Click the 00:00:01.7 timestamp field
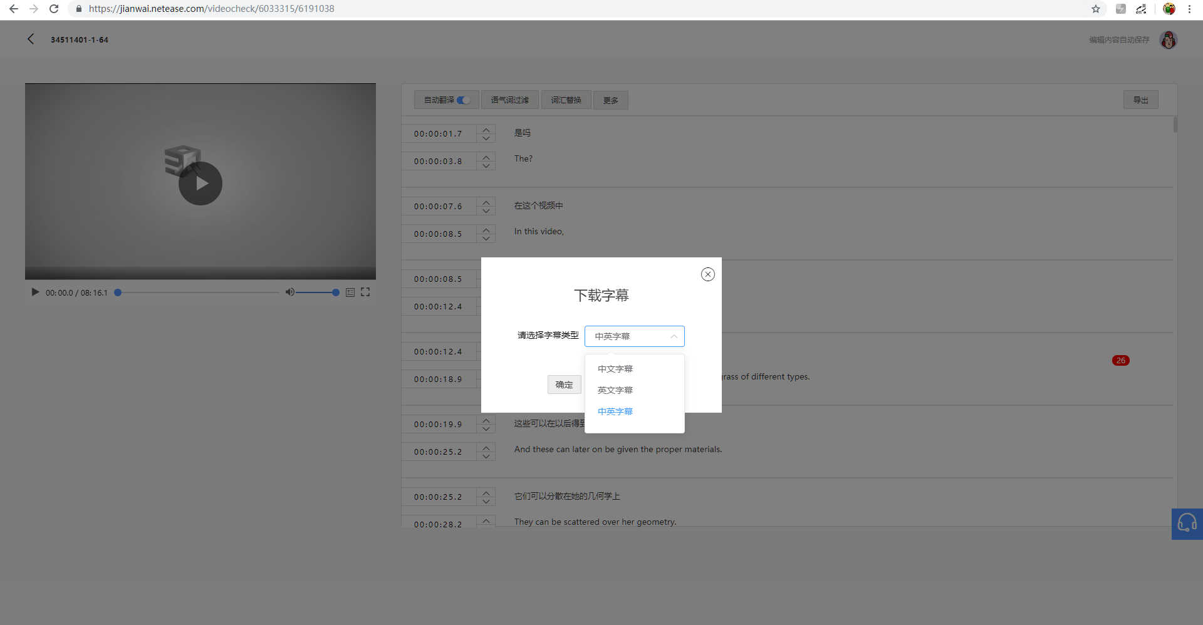The width and height of the screenshot is (1203, 625). pyautogui.click(x=439, y=134)
